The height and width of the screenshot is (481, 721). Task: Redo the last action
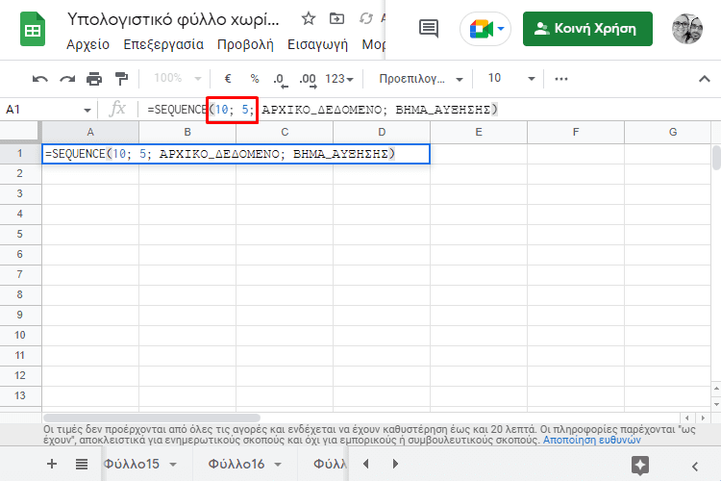point(67,79)
